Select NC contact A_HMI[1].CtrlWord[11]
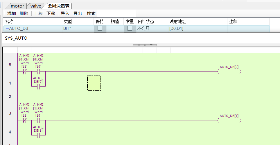This screenshot has height=145, width=280. click(x=24, y=120)
